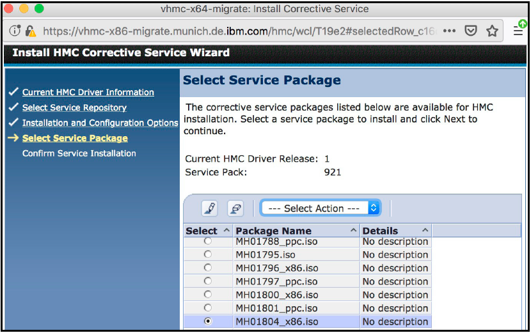Screen dimensions: 531x333
Task: Bookmark this page with the star icon
Action: [492, 31]
